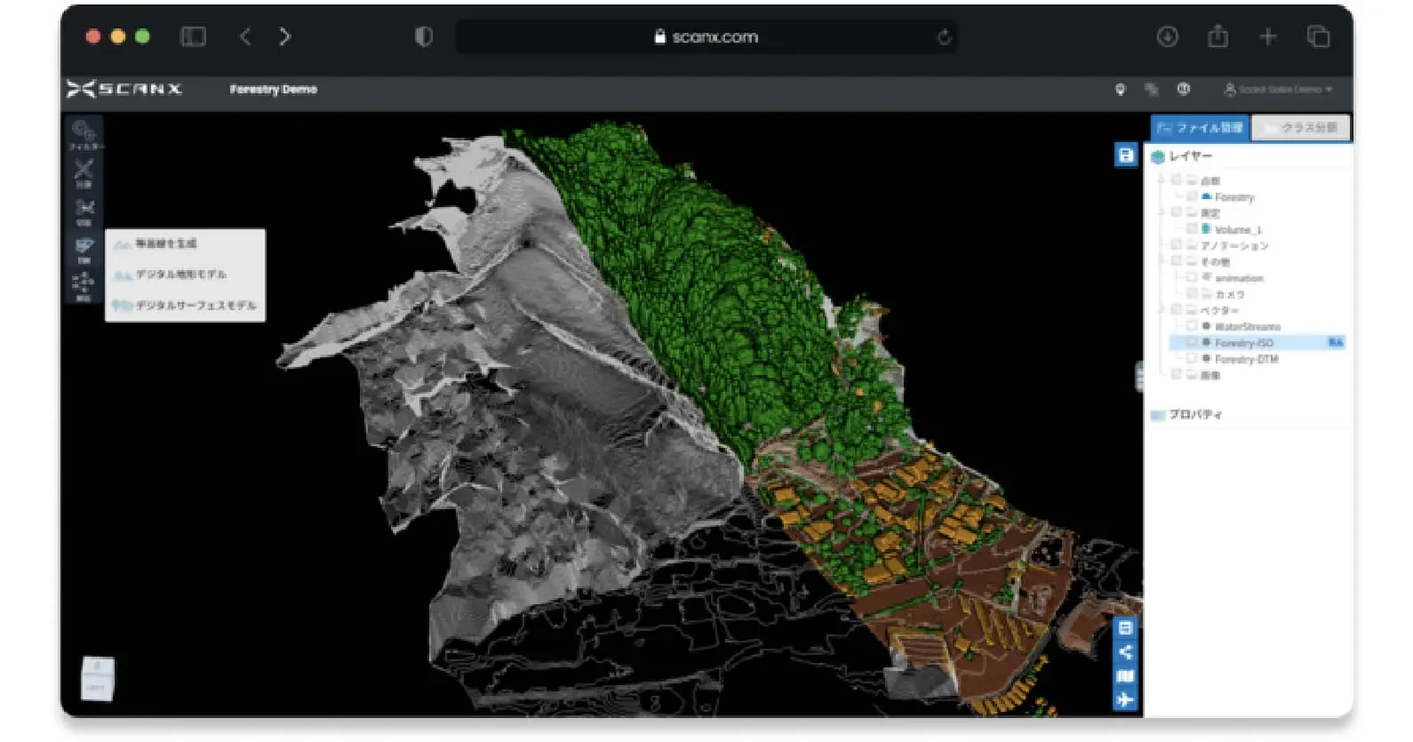Open the Scanx Sales Demo user dropdown
This screenshot has width=1413, height=742.
pyautogui.click(x=1278, y=90)
